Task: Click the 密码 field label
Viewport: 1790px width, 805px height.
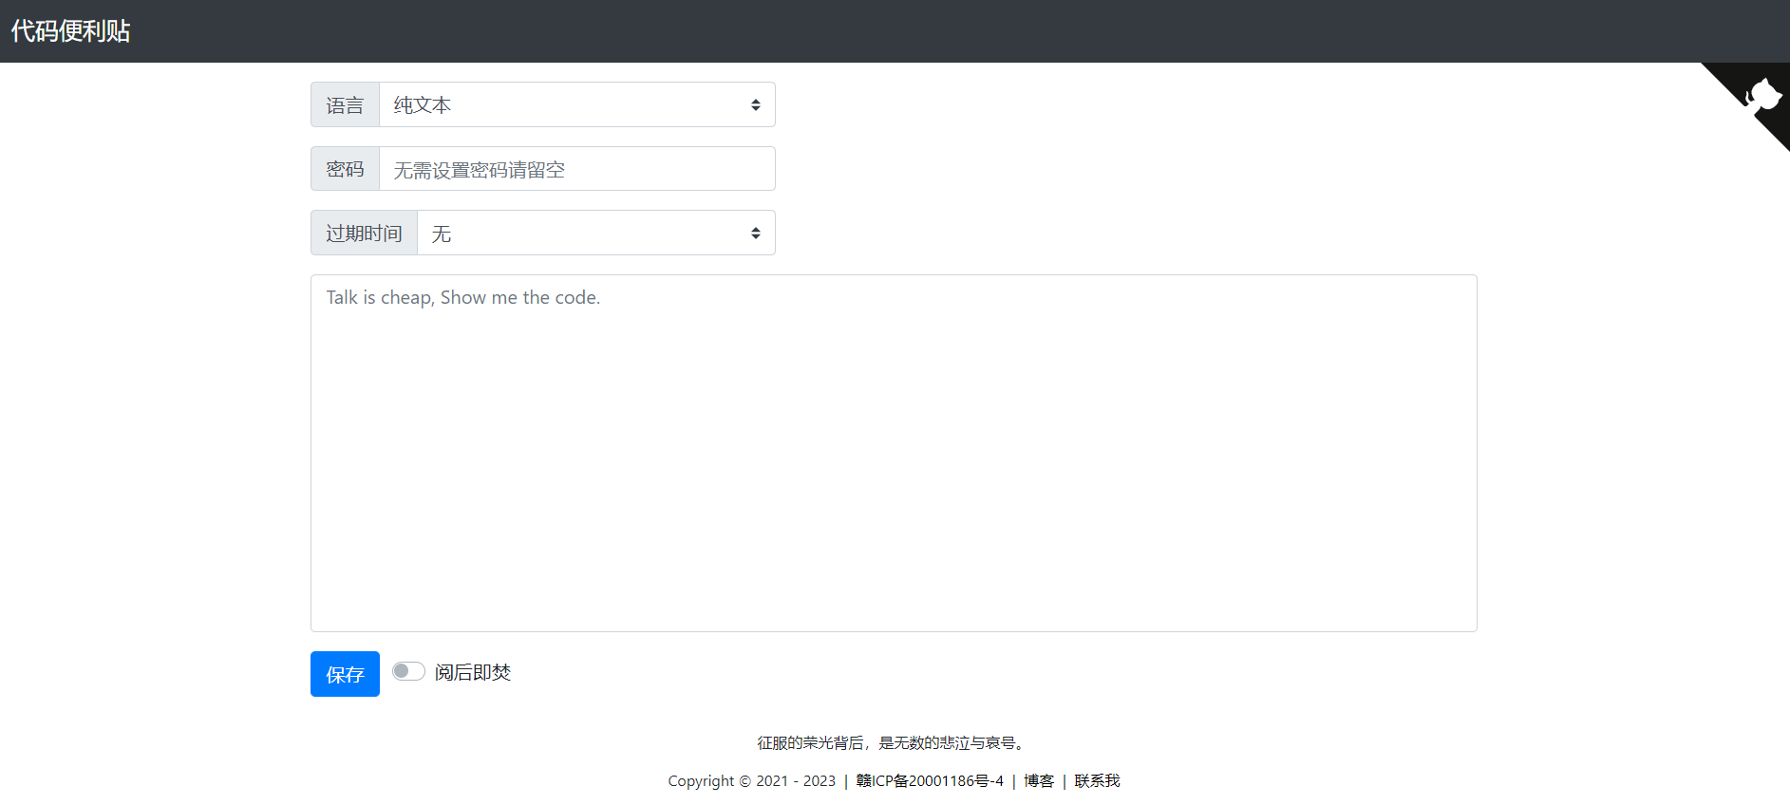Action: pos(345,169)
